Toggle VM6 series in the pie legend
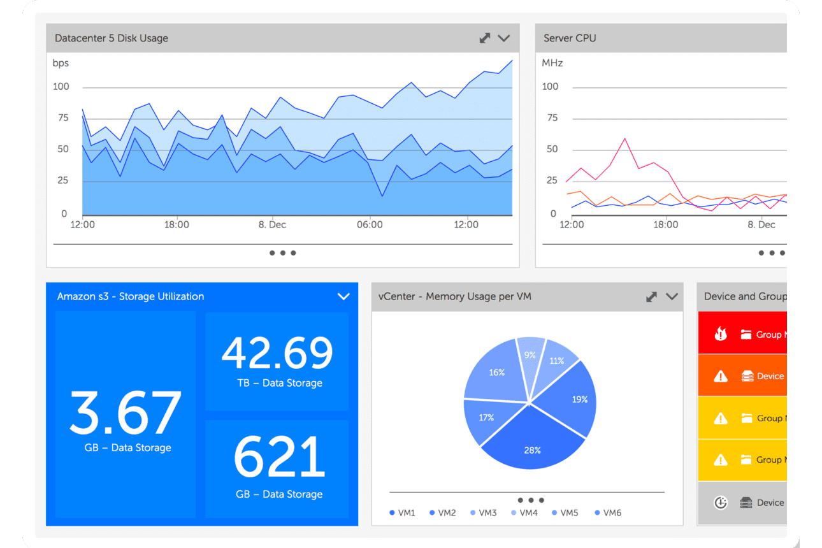822x548 pixels. tap(607, 512)
